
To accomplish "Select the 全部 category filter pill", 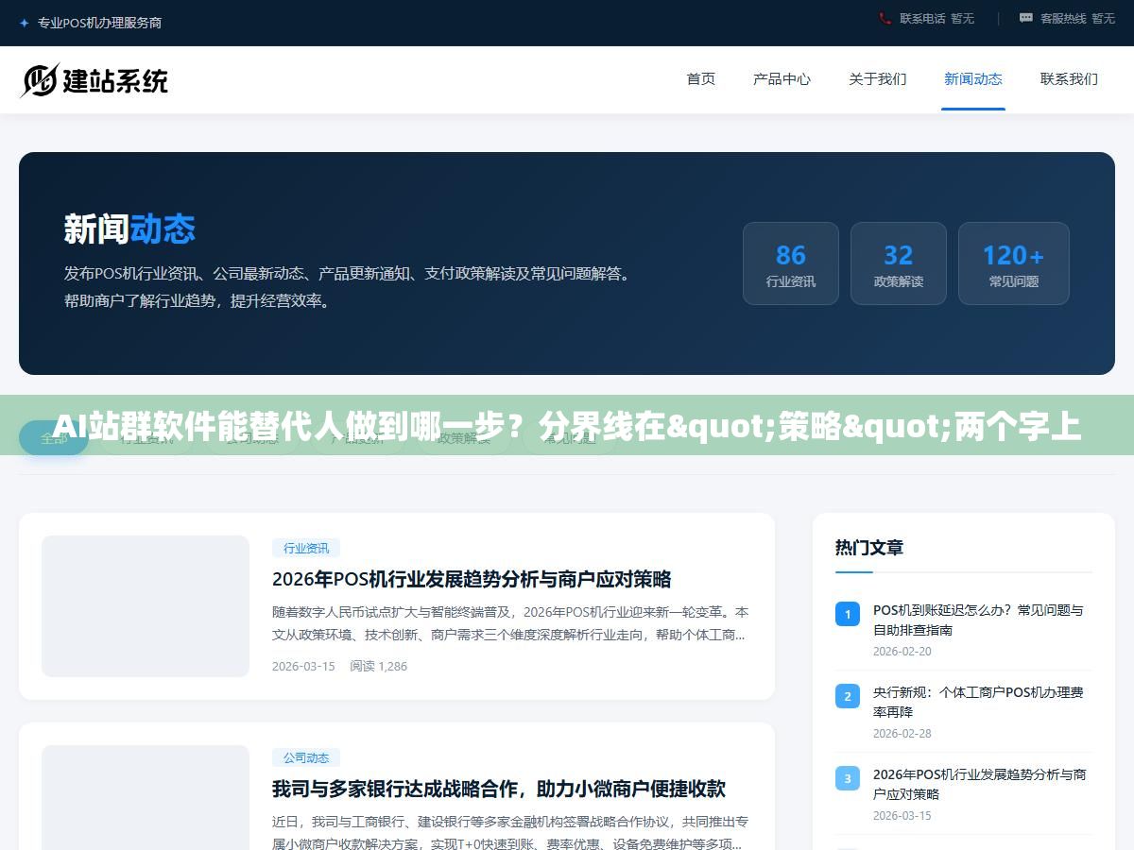I will click(x=54, y=438).
